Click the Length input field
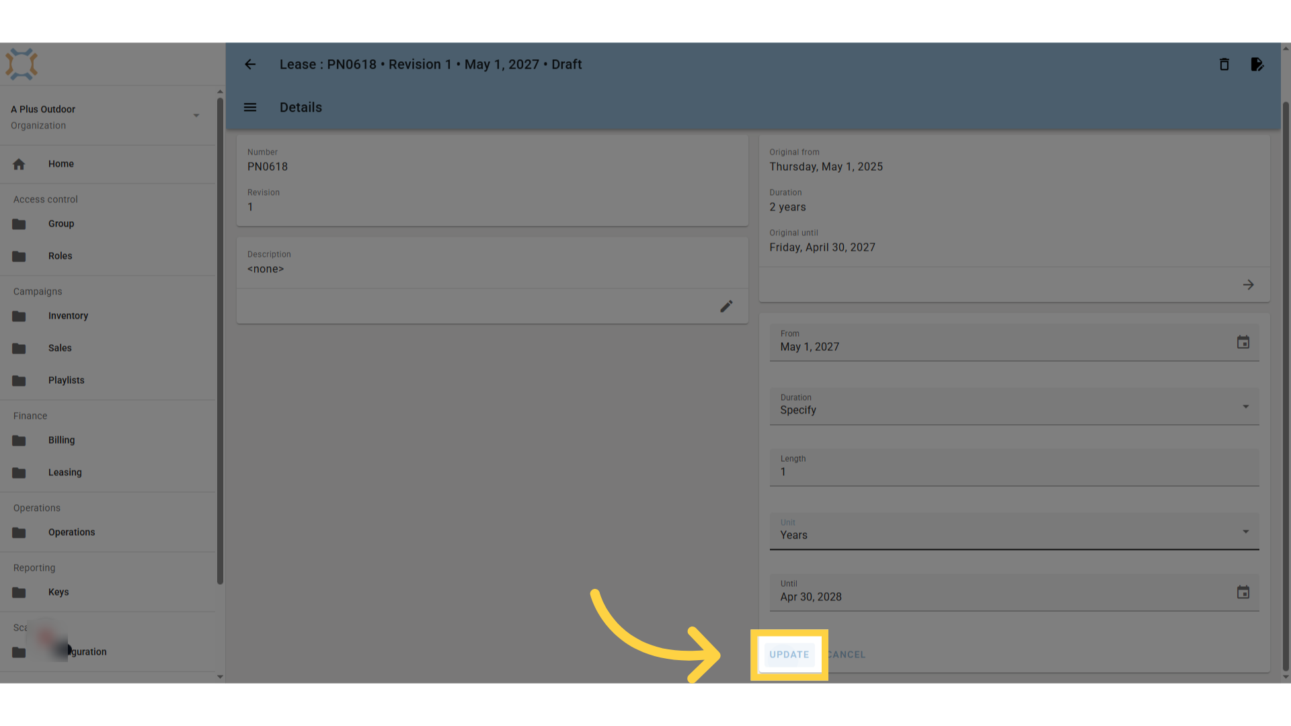Screen dimensions: 1291x726 click(1014, 468)
